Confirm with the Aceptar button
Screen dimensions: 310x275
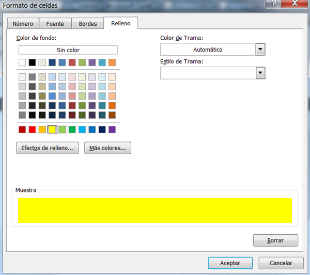pos(230,263)
